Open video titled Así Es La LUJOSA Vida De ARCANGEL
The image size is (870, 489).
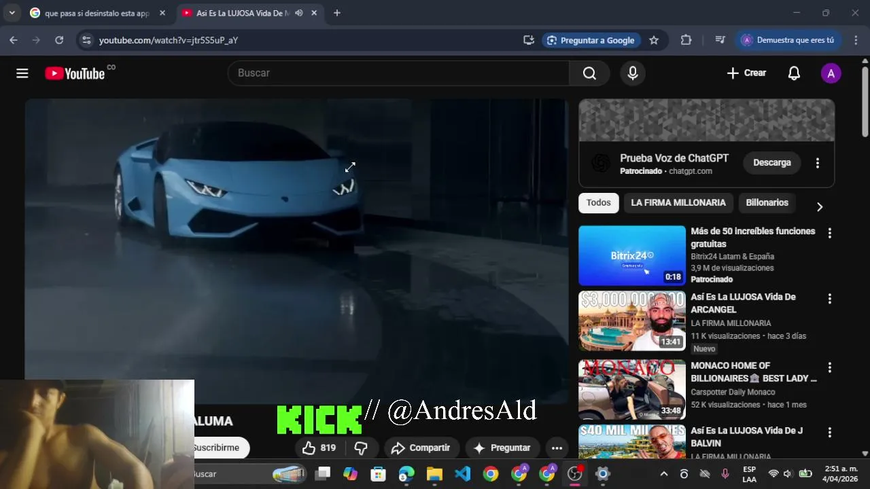point(743,304)
